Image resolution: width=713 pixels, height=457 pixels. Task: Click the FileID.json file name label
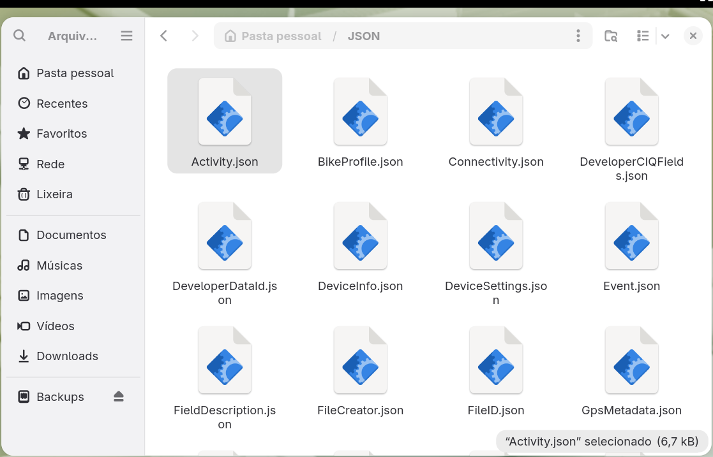tap(495, 410)
